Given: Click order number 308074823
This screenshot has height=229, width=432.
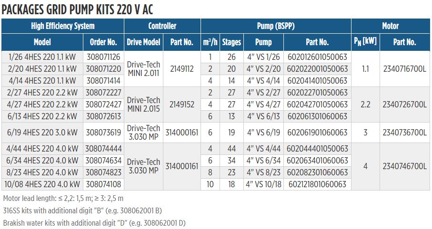Looking at the screenshot, I should pyautogui.click(x=103, y=172).
